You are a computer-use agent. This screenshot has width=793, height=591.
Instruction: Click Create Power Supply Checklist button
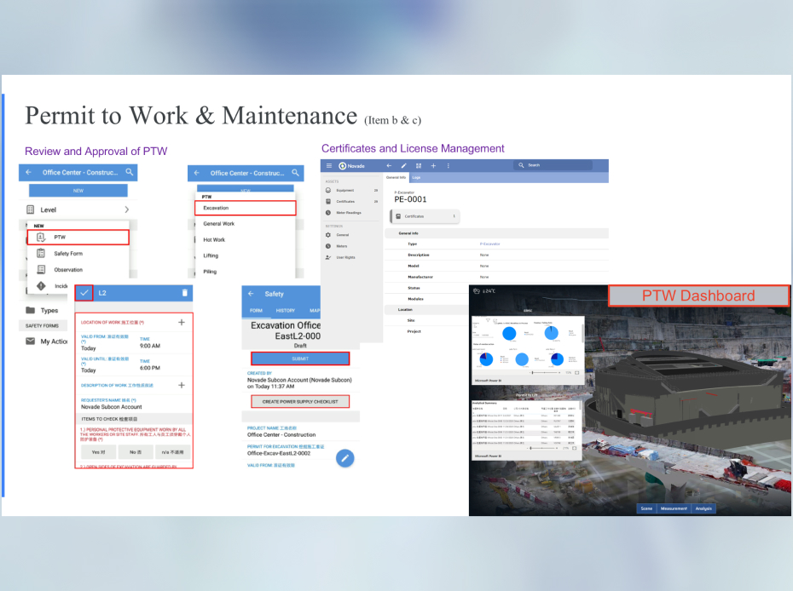(299, 401)
